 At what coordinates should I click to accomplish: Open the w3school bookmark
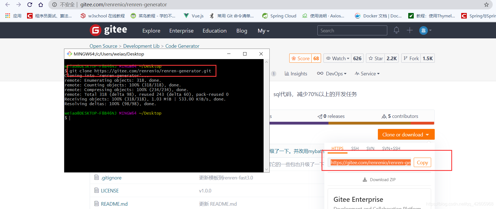(x=103, y=16)
